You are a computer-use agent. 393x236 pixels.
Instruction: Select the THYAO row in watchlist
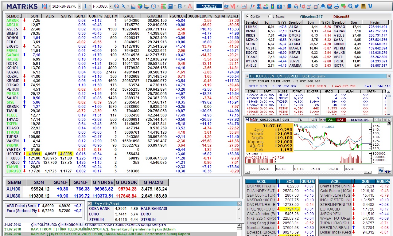click(x=122, y=120)
